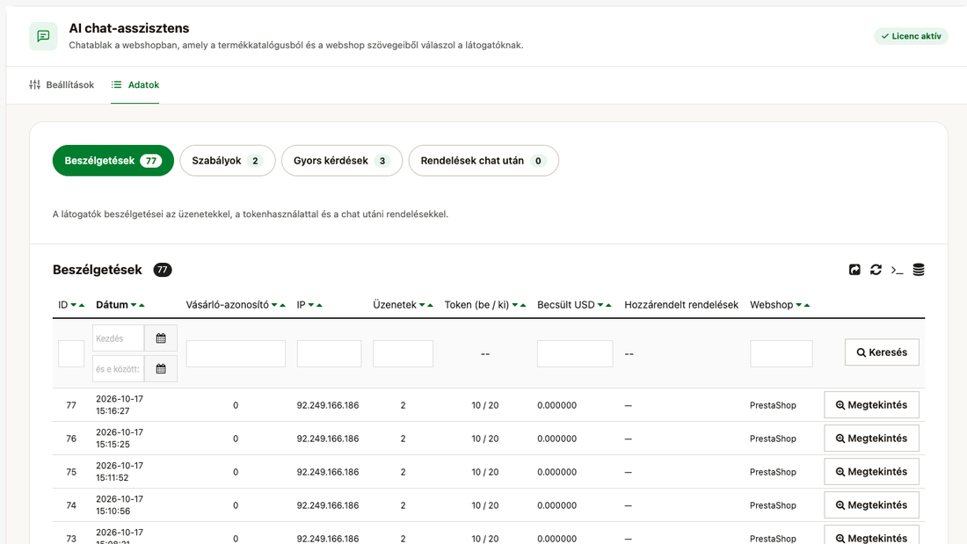Open the export to SQL manager database icon
This screenshot has height=544, width=967.
(919, 270)
